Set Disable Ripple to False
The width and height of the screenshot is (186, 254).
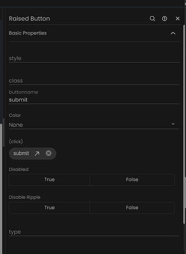(132, 208)
